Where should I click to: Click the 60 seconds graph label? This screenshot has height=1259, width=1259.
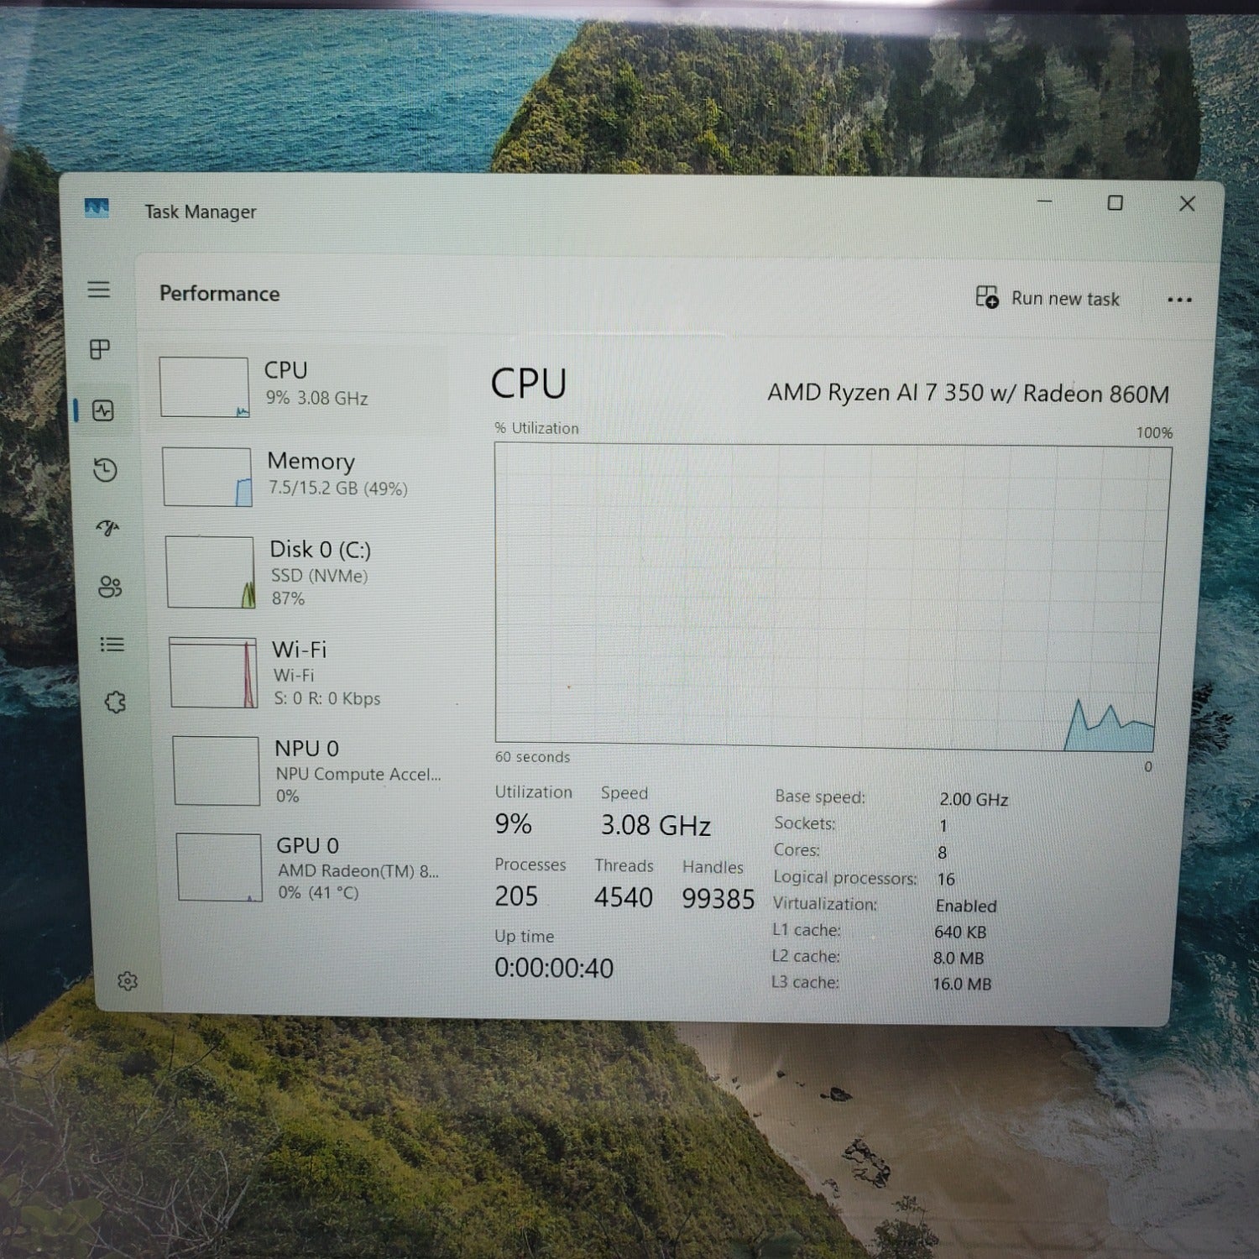coord(532,757)
